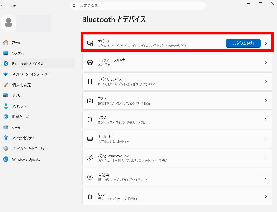Select アクセシビリティ label in the sidebar
Viewport: 277px width, 212px height.
click(x=23, y=138)
